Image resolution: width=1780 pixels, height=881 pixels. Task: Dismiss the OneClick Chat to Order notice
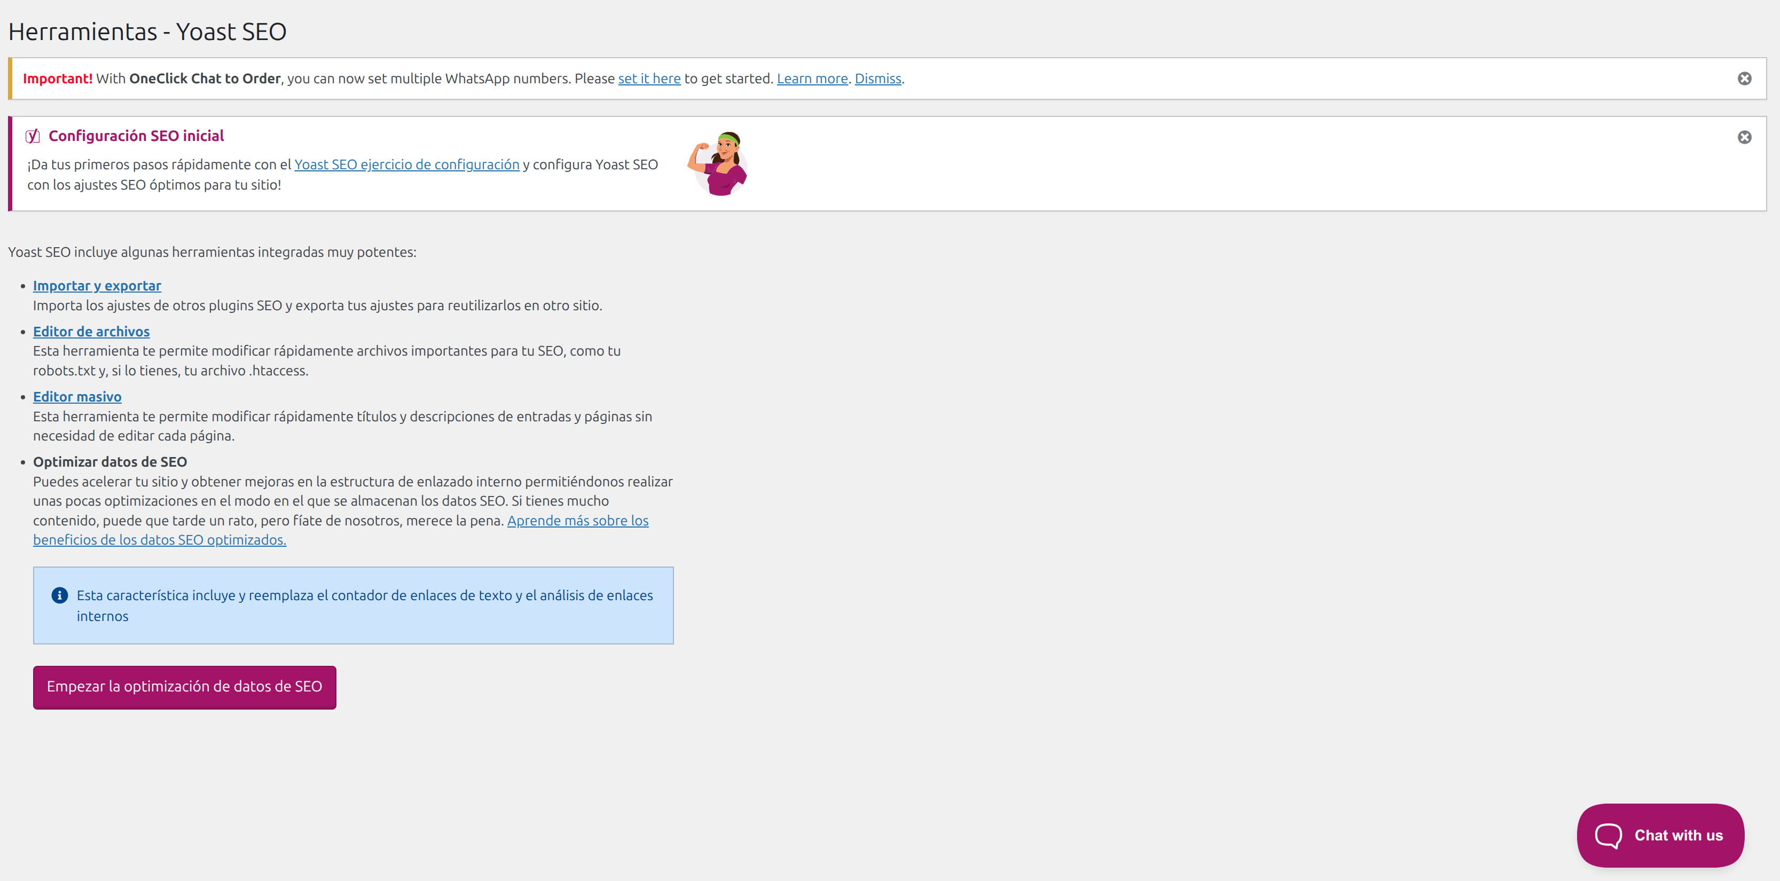1744,79
